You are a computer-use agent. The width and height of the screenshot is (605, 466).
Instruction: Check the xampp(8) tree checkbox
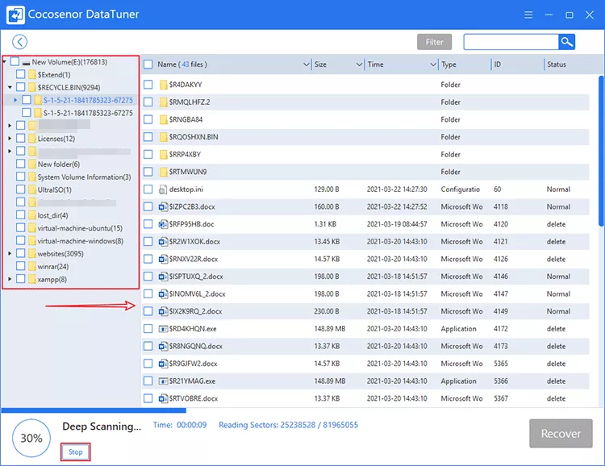click(x=21, y=279)
